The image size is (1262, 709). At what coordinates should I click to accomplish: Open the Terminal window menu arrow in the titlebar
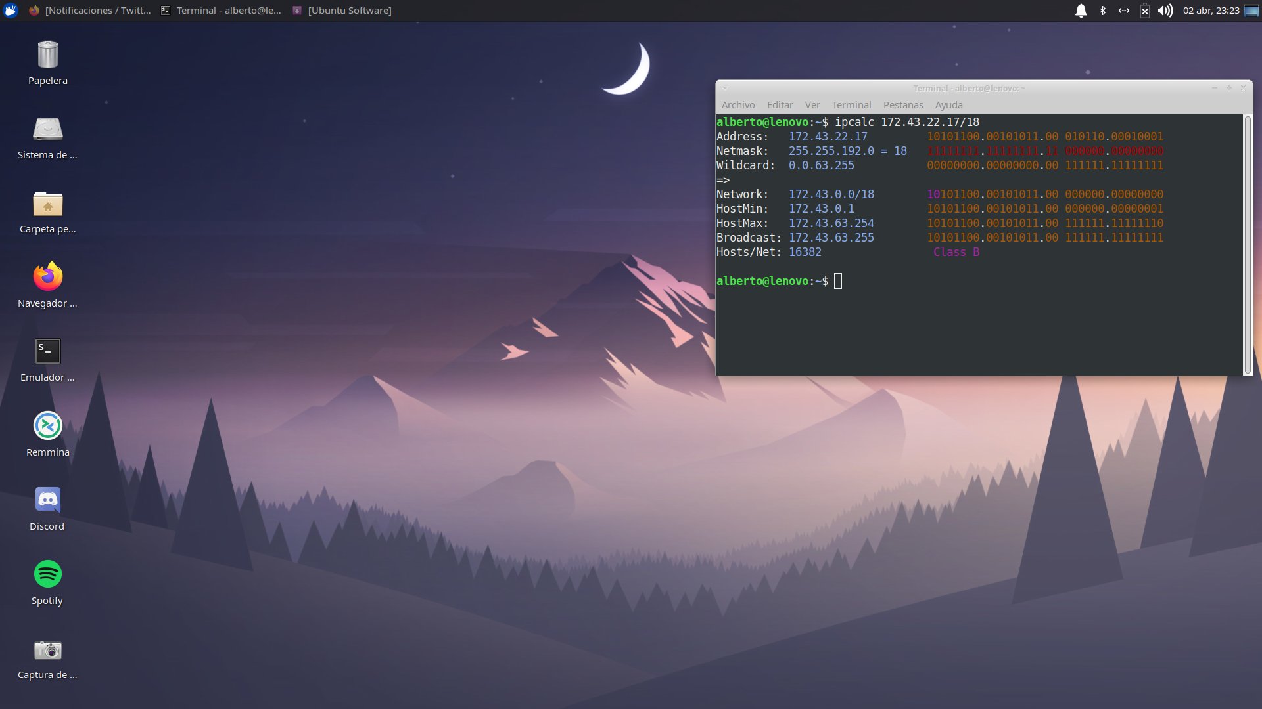724,88
